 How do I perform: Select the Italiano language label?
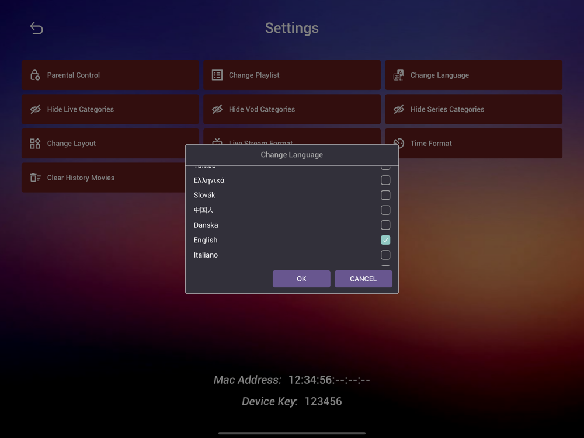(206, 255)
